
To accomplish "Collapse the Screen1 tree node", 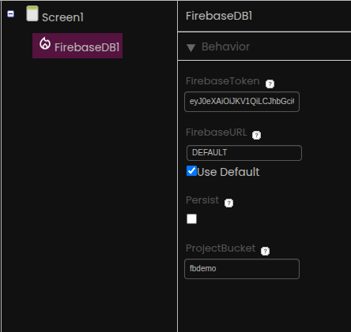I will point(10,14).
